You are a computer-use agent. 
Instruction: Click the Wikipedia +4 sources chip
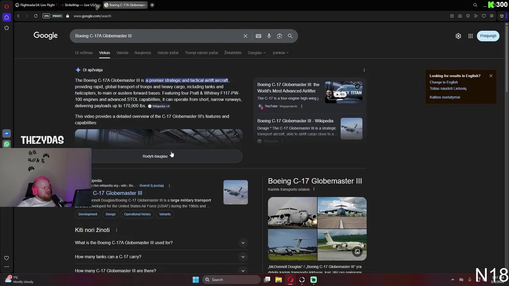[x=159, y=106]
